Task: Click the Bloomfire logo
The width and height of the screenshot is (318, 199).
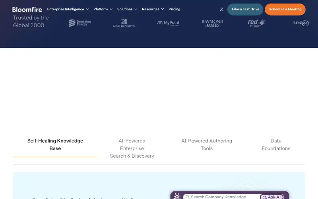Action: (27, 10)
